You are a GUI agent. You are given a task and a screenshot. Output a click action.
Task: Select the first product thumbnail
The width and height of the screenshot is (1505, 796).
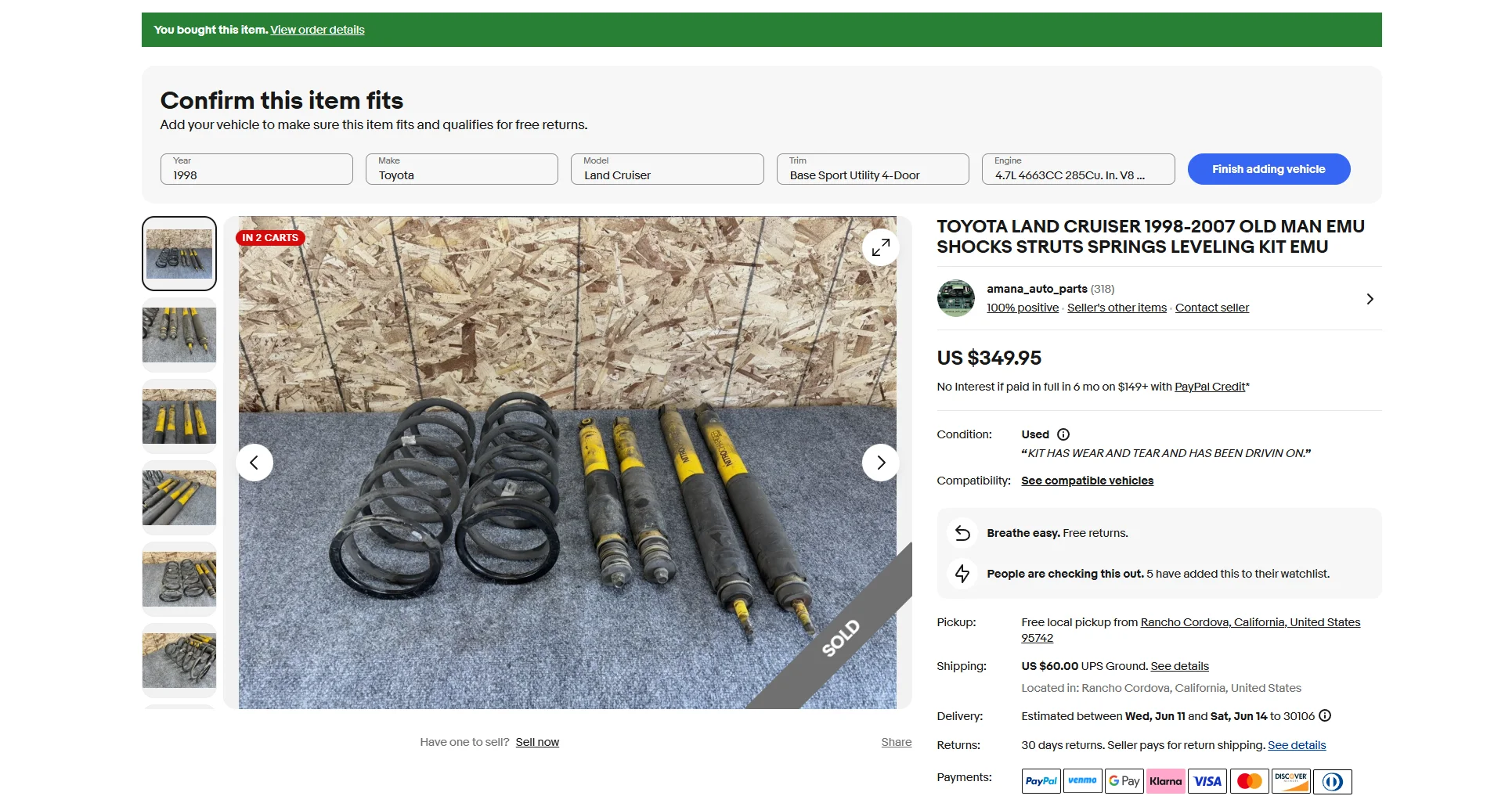pos(179,254)
